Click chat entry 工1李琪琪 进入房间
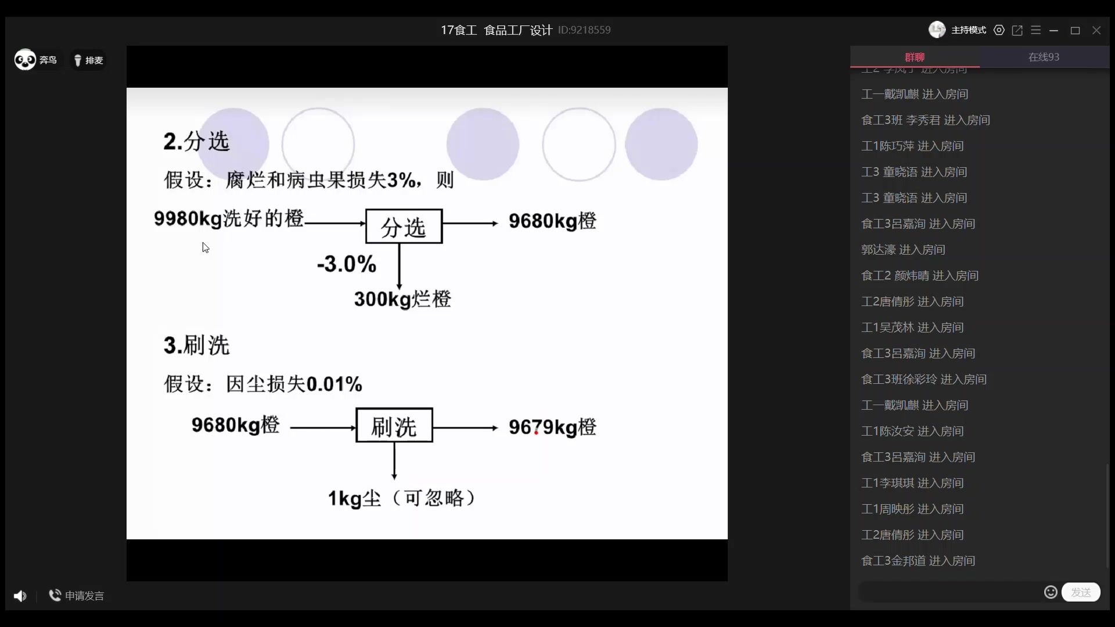Image resolution: width=1115 pixels, height=627 pixels. click(912, 483)
